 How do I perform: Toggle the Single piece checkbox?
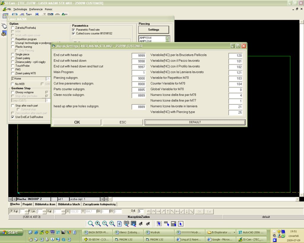(x=12, y=55)
